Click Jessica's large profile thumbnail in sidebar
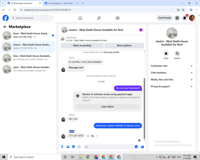 172,33
